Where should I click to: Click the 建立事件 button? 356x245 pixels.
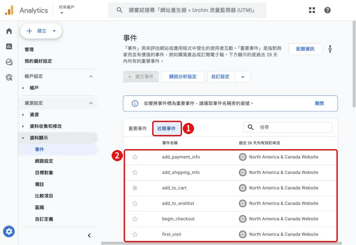tap(141, 77)
